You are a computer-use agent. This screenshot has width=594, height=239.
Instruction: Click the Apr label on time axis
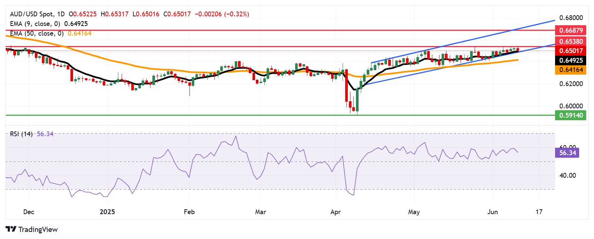(335, 212)
